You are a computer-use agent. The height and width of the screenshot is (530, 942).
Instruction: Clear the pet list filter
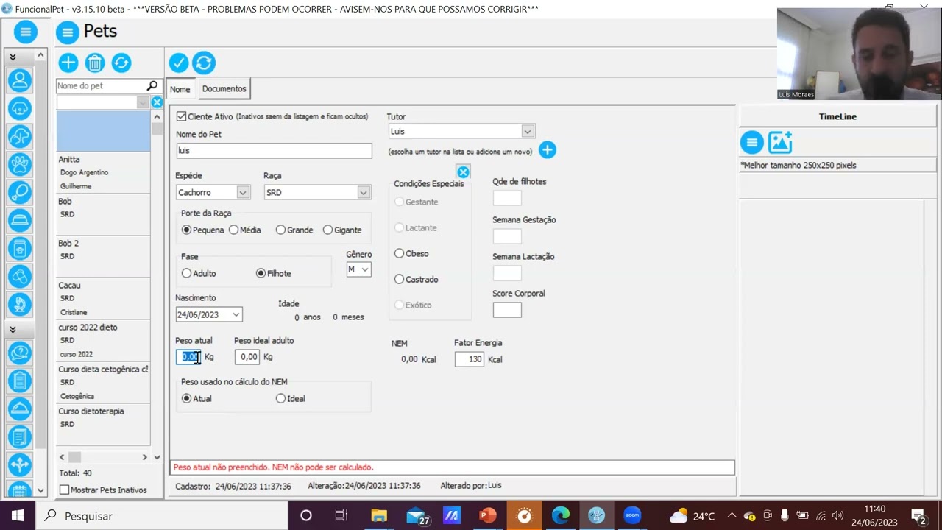point(157,102)
